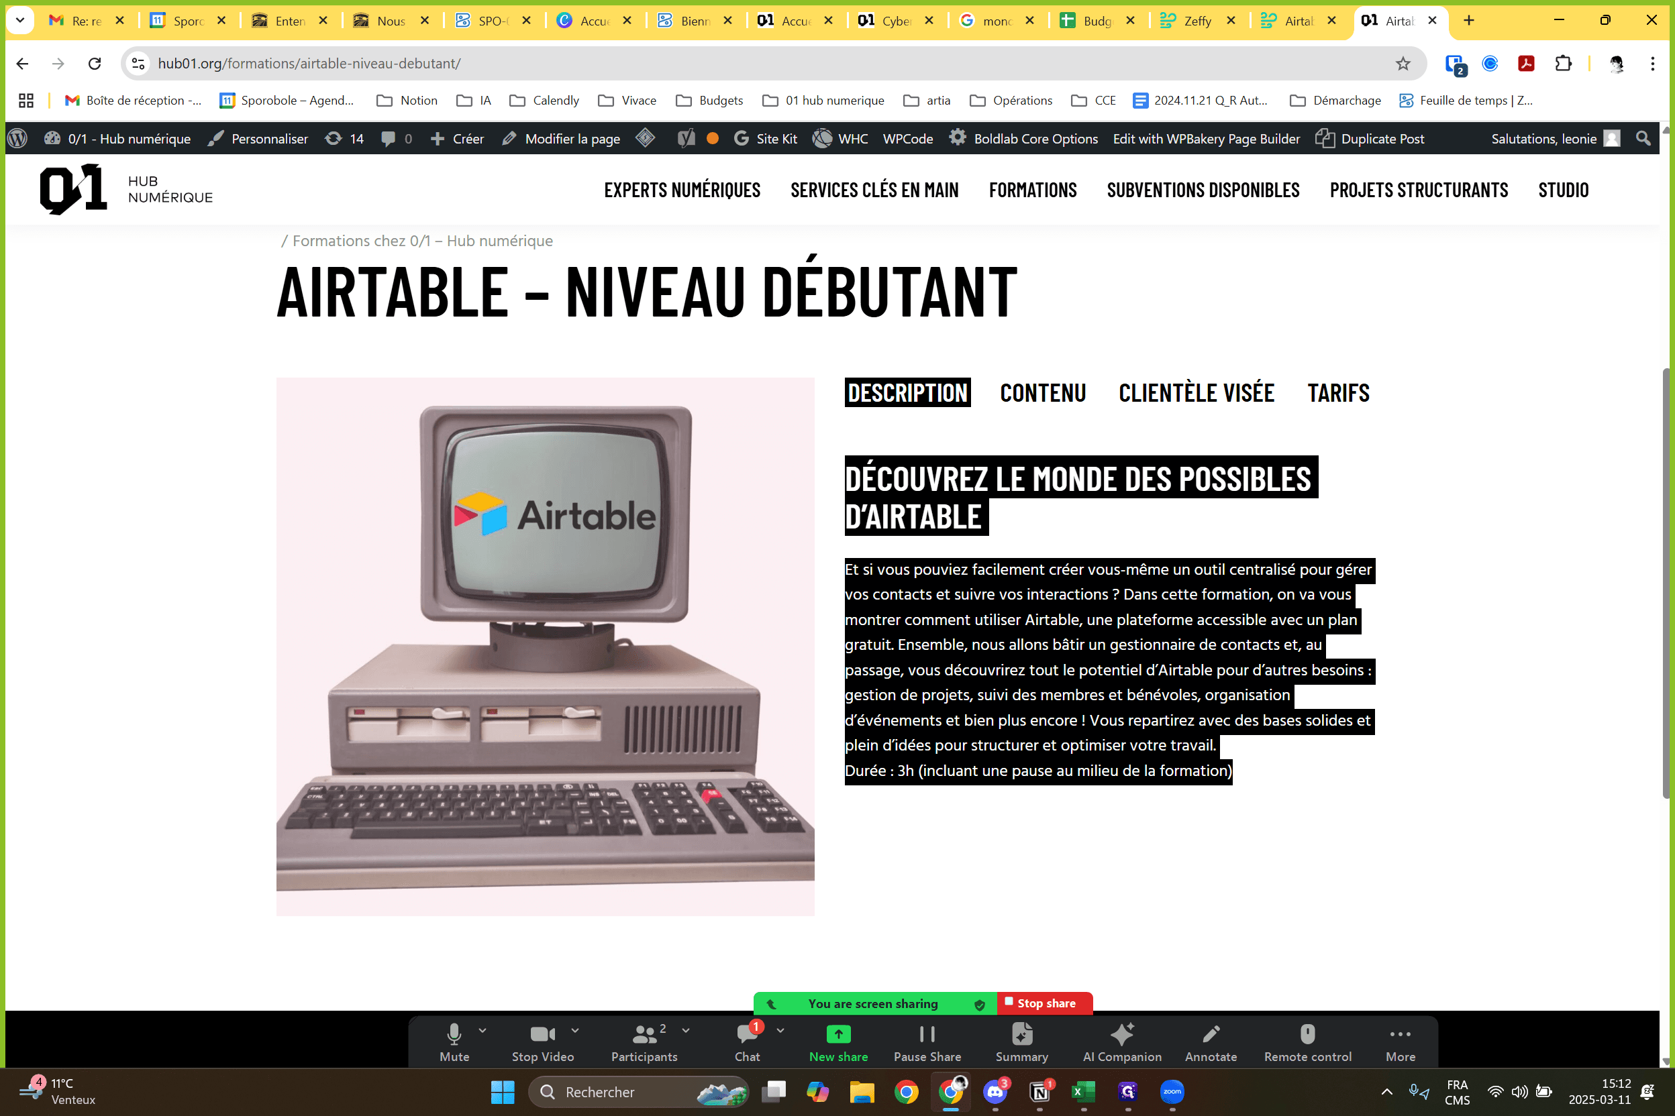Screen dimensions: 1675x1116
Task: Open the Site Kit by Google item
Action: click(x=765, y=139)
